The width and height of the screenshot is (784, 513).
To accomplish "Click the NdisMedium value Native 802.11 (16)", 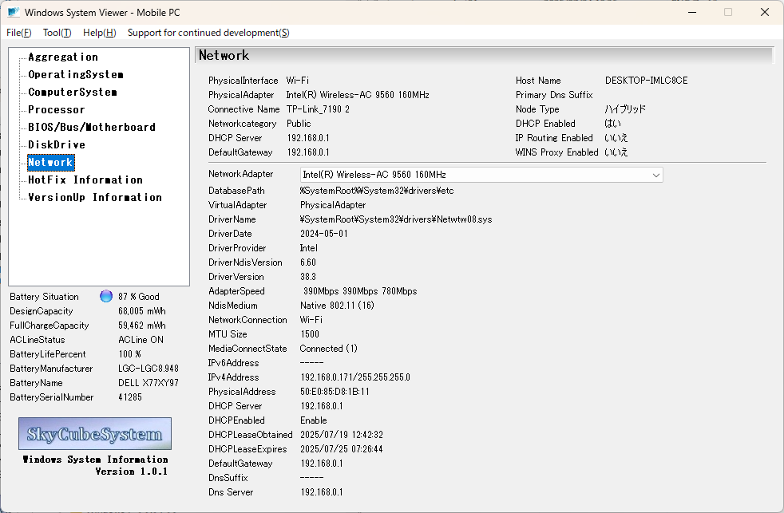I will tap(337, 306).
